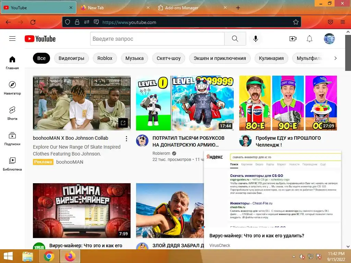
Task: Select the Видеоигры filter chip
Action: [x=71, y=58]
